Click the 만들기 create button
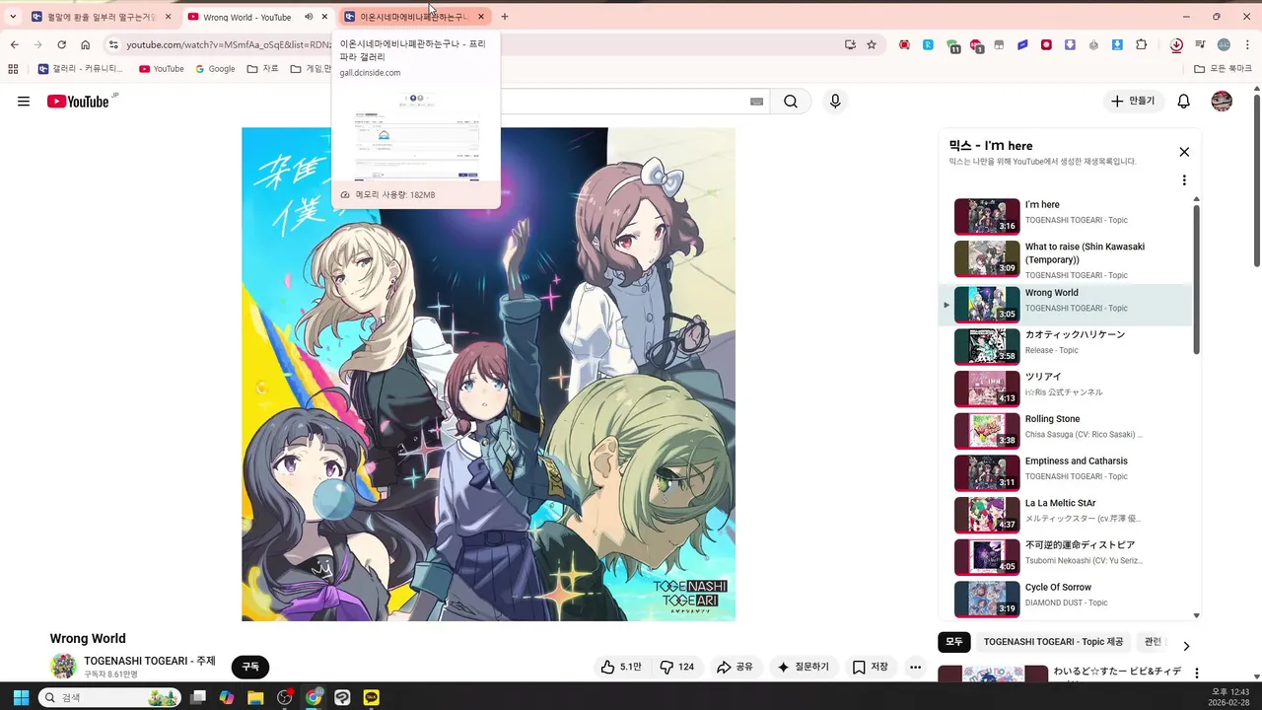This screenshot has width=1262, height=710. click(1132, 102)
